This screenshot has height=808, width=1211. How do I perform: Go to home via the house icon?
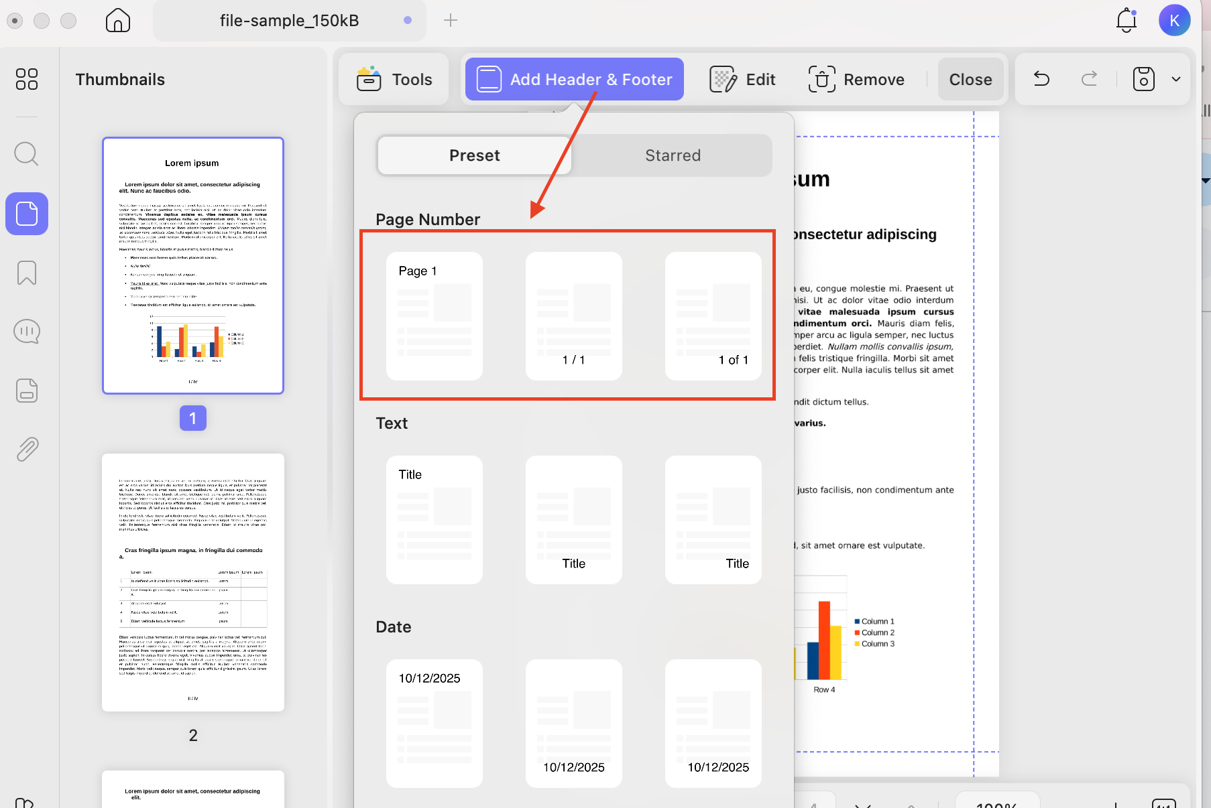[x=117, y=20]
